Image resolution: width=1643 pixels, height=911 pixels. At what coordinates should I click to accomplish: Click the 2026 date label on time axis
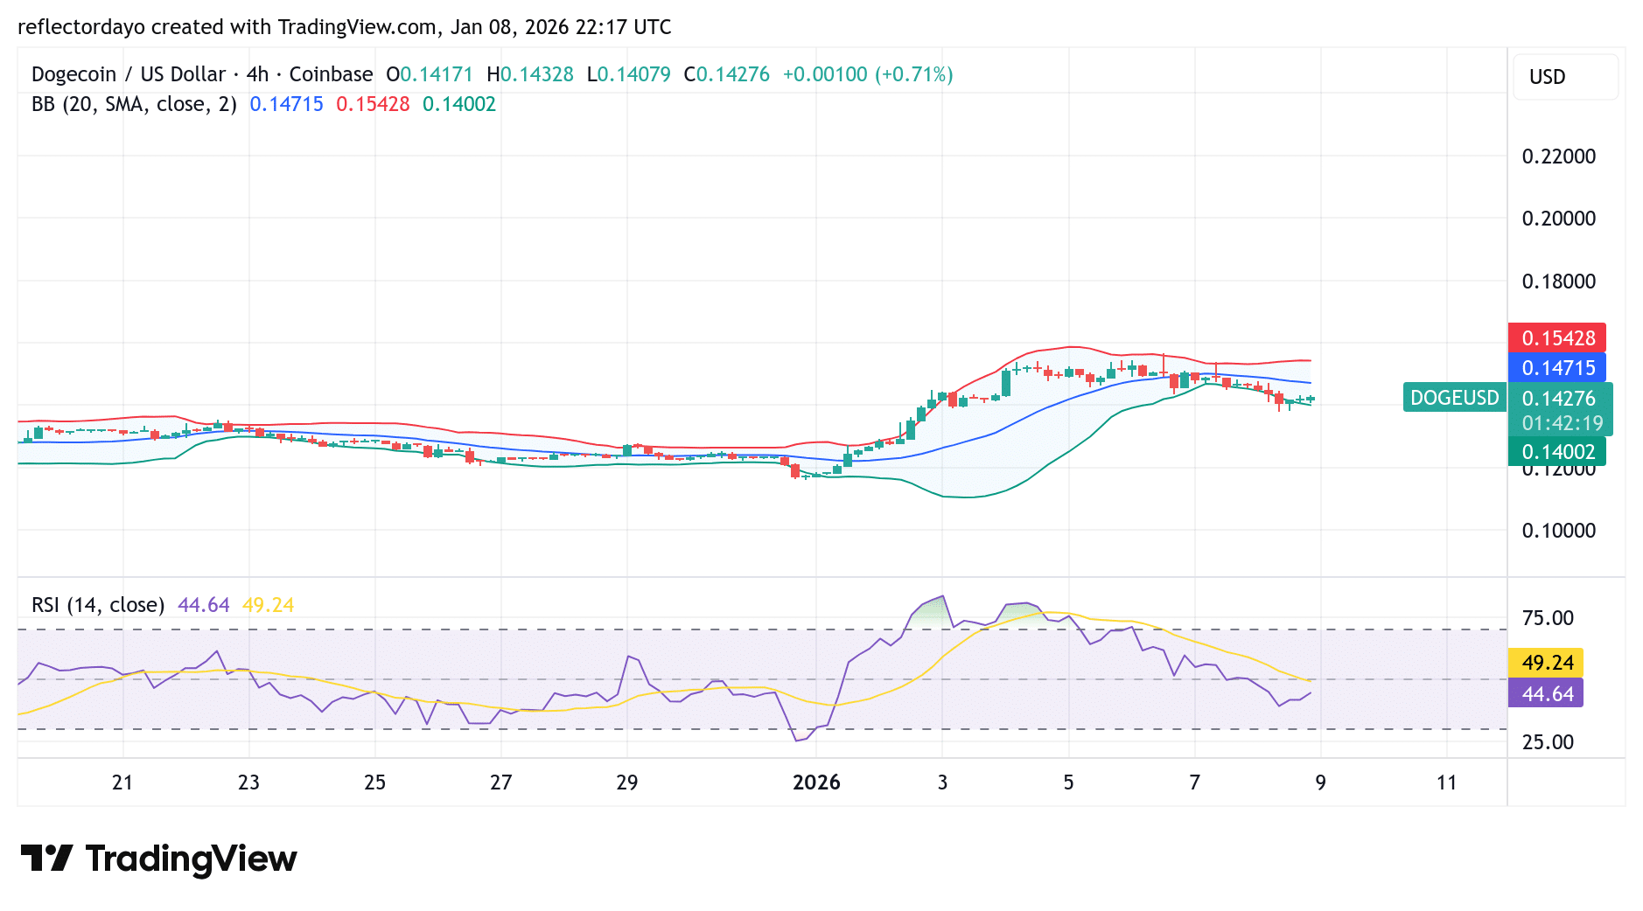tap(816, 782)
